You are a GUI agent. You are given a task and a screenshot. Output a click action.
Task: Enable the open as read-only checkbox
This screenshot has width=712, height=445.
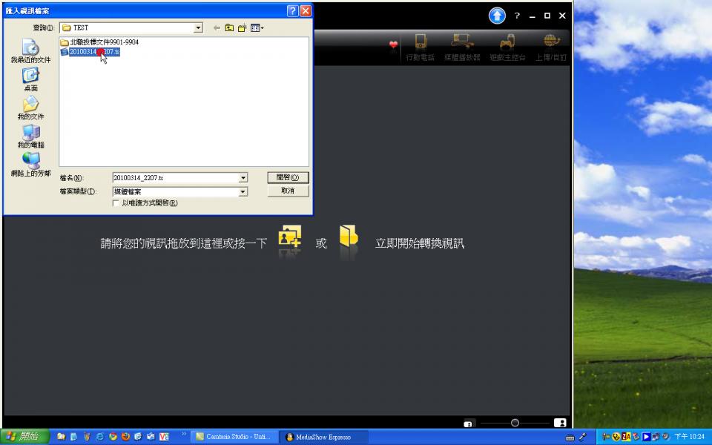coord(116,203)
